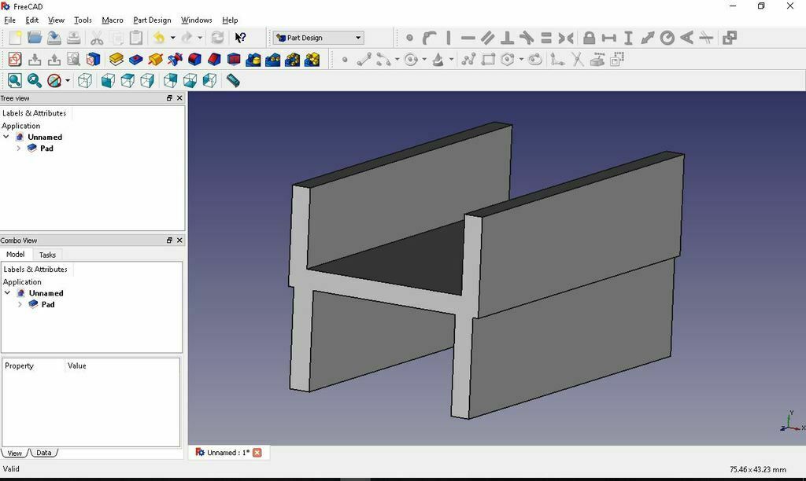Switch to the Data tab at bottom
This screenshot has height=481, width=806.
click(x=43, y=452)
